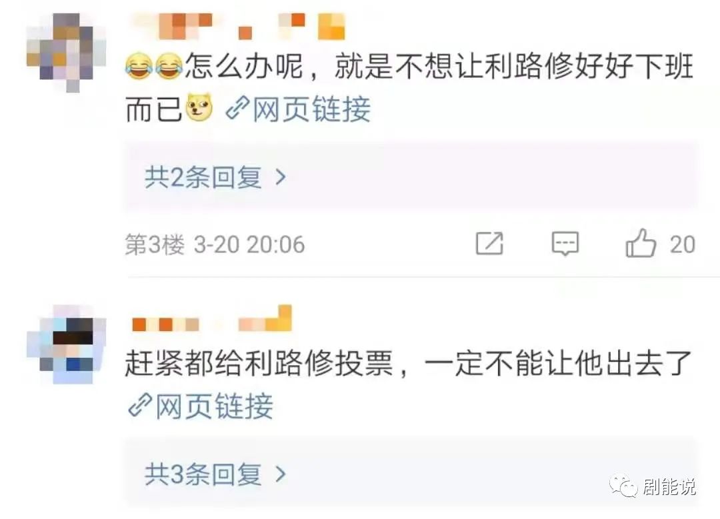Open second commenter's pixelated avatar
This screenshot has height=519, width=720.
click(x=67, y=344)
